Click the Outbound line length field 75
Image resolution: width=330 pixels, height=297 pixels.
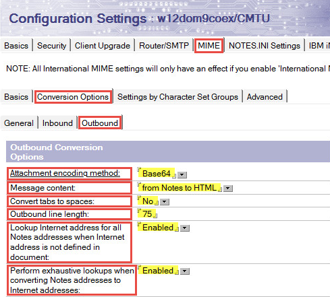[x=147, y=213]
